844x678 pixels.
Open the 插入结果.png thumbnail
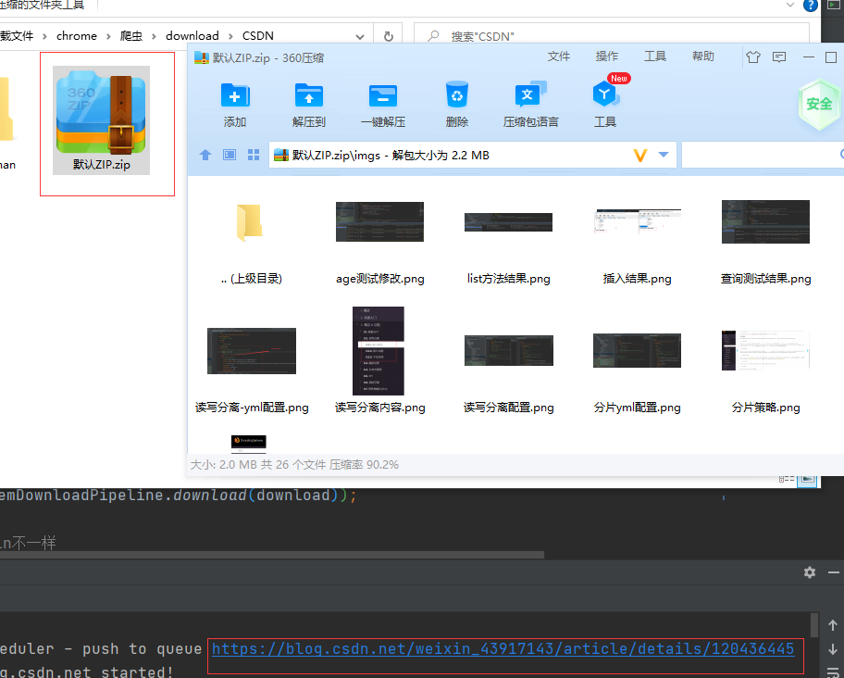tap(637, 222)
